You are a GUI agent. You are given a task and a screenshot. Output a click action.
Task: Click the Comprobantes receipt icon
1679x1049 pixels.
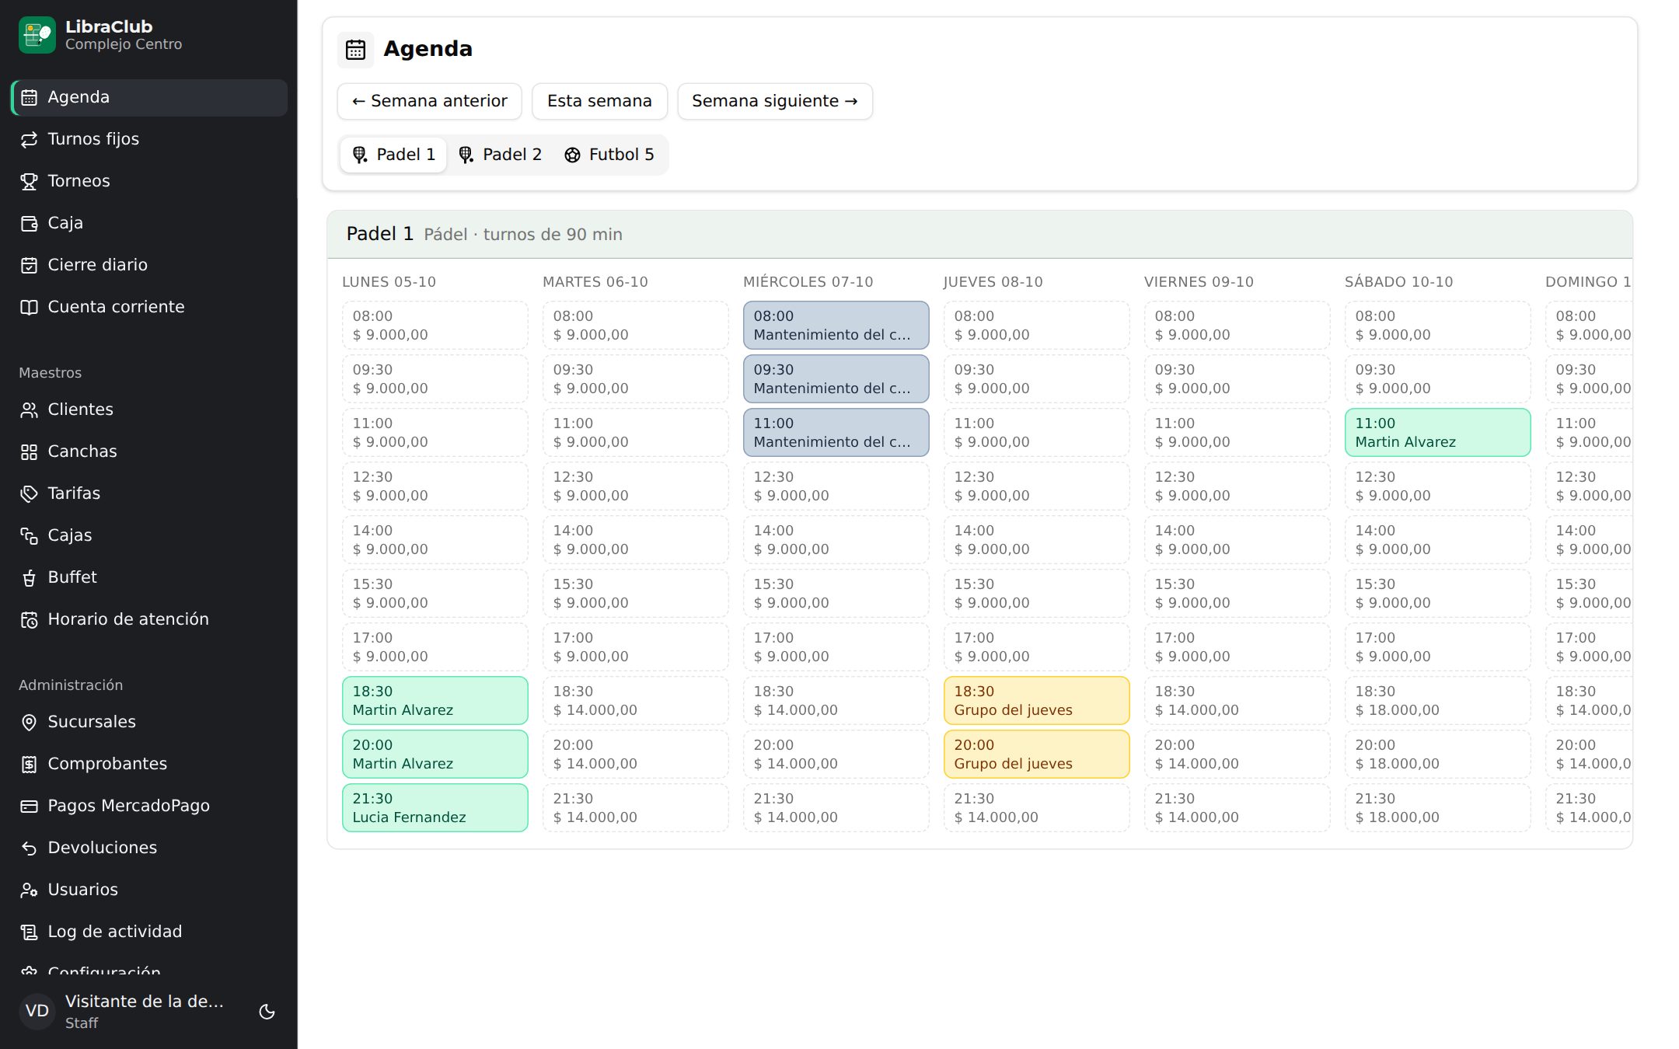(29, 765)
